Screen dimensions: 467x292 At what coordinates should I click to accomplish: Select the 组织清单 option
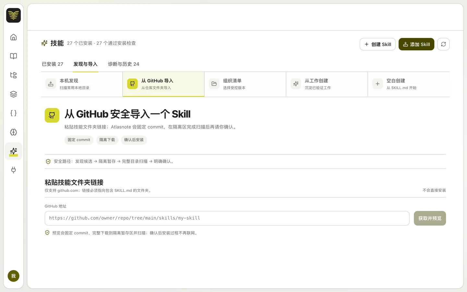point(245,84)
